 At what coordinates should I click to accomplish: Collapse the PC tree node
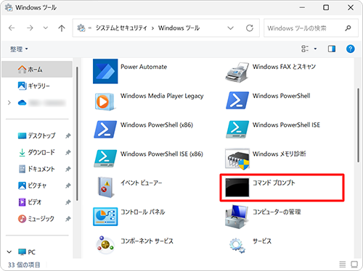coord(9,252)
